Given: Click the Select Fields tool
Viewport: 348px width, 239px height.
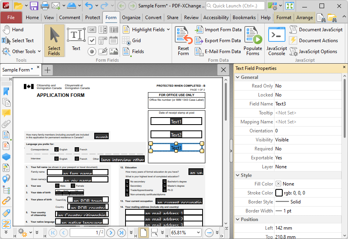Looking at the screenshot, I should coord(54,41).
